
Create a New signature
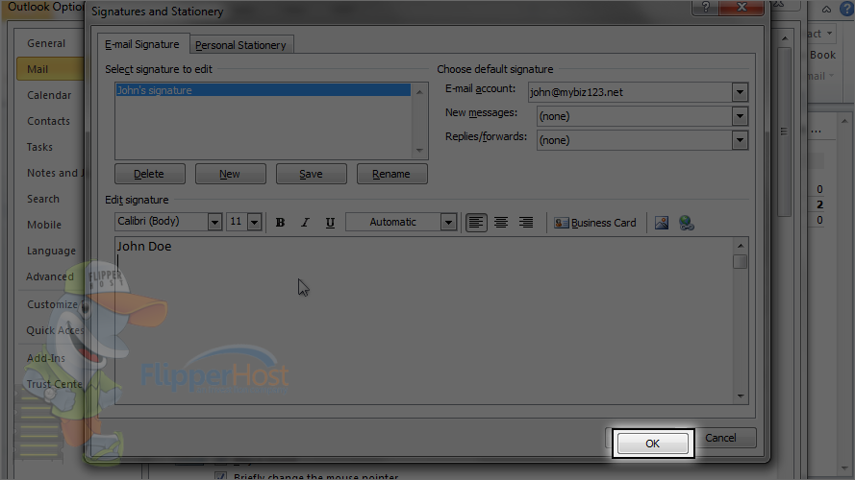[230, 174]
